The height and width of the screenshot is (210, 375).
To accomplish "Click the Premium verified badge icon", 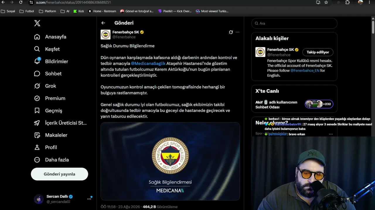I will [x=37, y=98].
